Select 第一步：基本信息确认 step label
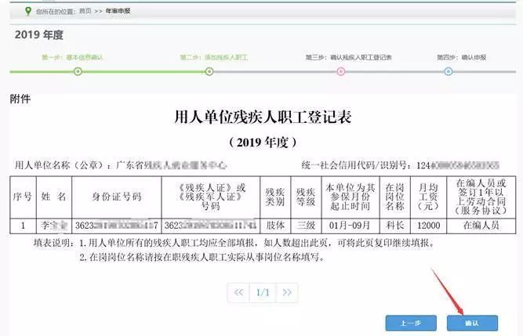Screen dimensions: 523x336 (72, 57)
